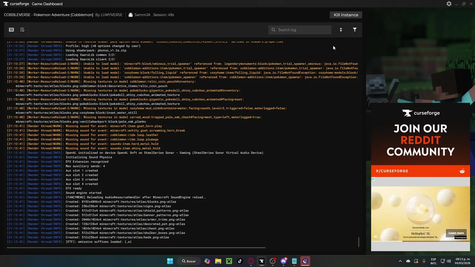Select missing sound 'goat_horn.play' warning
This screenshot has height=267, width=475.
85,126
